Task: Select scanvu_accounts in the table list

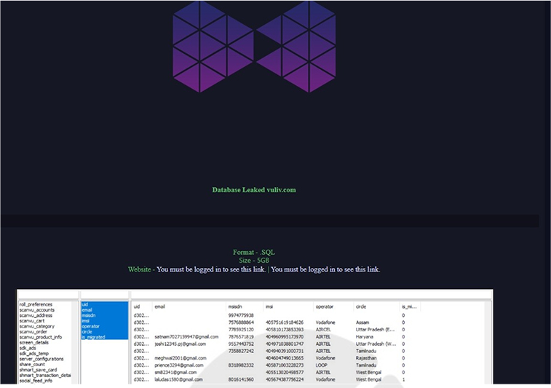Action: pos(37,310)
